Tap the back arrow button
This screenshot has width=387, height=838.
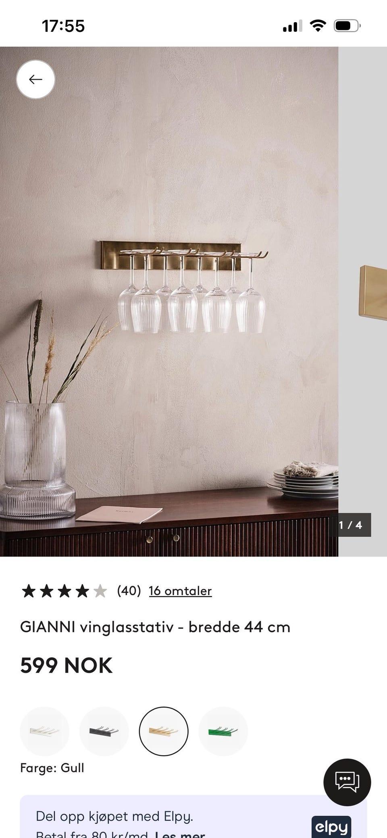coord(35,79)
